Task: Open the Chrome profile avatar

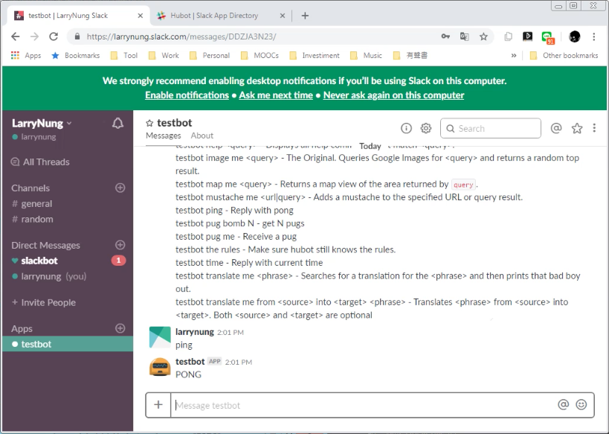Action: 575,36
